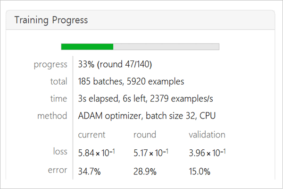283x189 pixels.
Task: Click the validation column header
Action: (207, 135)
